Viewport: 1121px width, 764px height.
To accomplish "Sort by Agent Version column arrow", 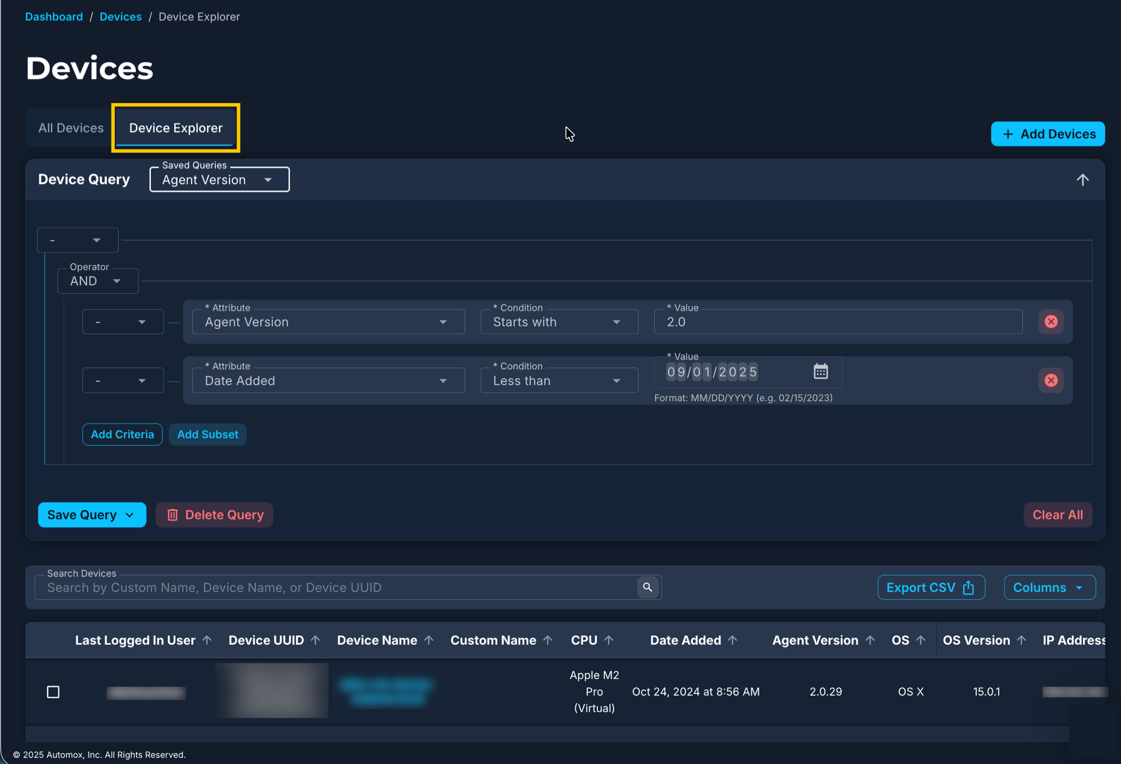I will click(870, 640).
